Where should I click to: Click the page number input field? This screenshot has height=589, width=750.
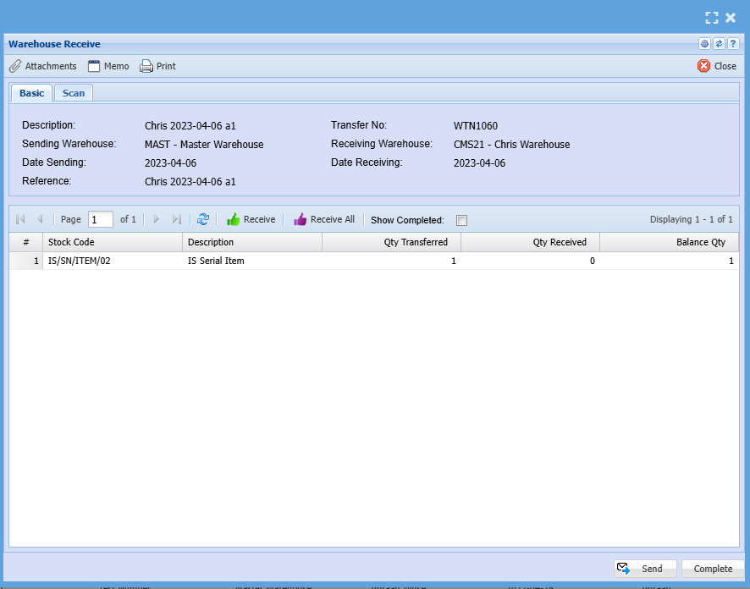(x=101, y=219)
